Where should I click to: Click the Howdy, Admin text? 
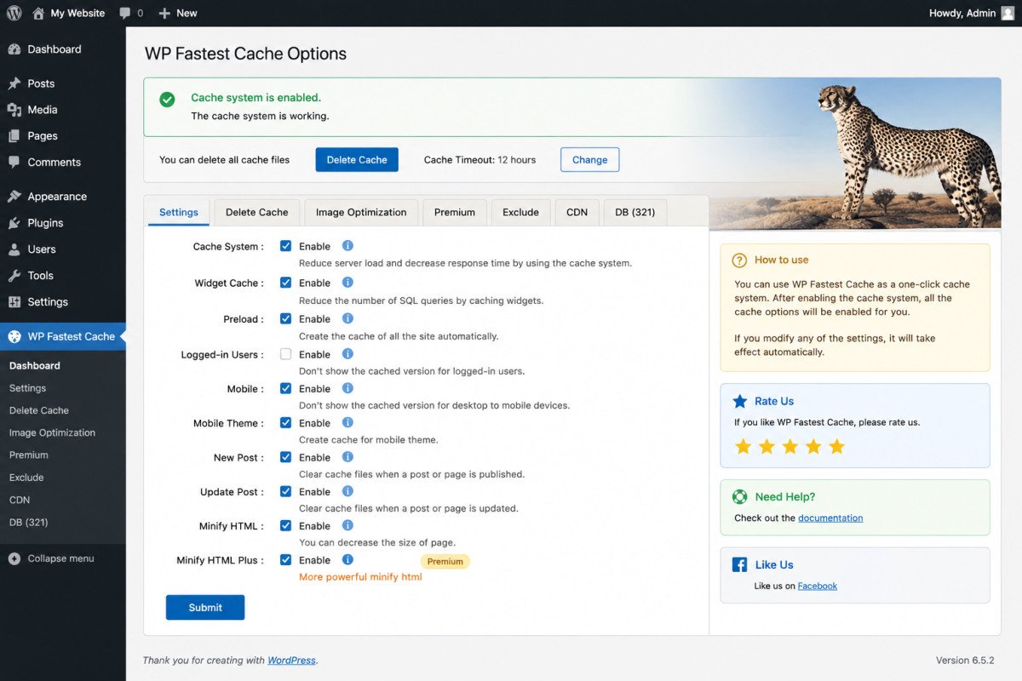(962, 13)
